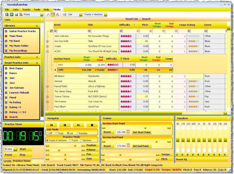Open the Main Music library

[x=16, y=36]
